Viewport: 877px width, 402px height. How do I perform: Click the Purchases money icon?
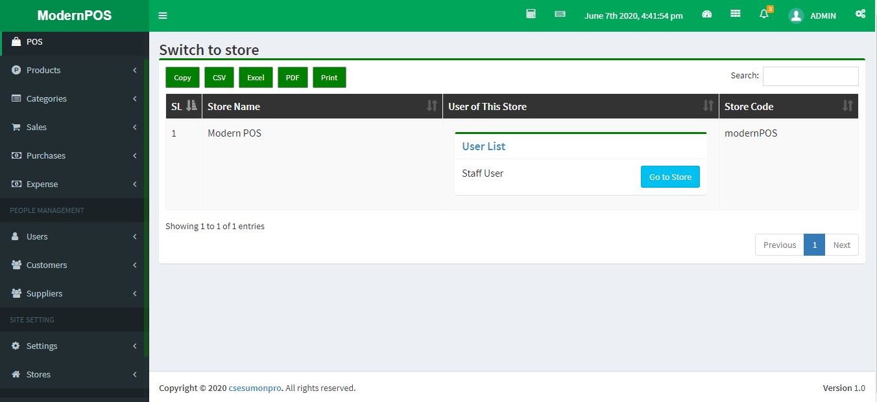pos(16,155)
